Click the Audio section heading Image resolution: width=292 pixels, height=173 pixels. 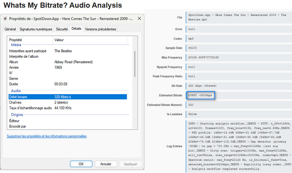pyautogui.click(x=16, y=91)
